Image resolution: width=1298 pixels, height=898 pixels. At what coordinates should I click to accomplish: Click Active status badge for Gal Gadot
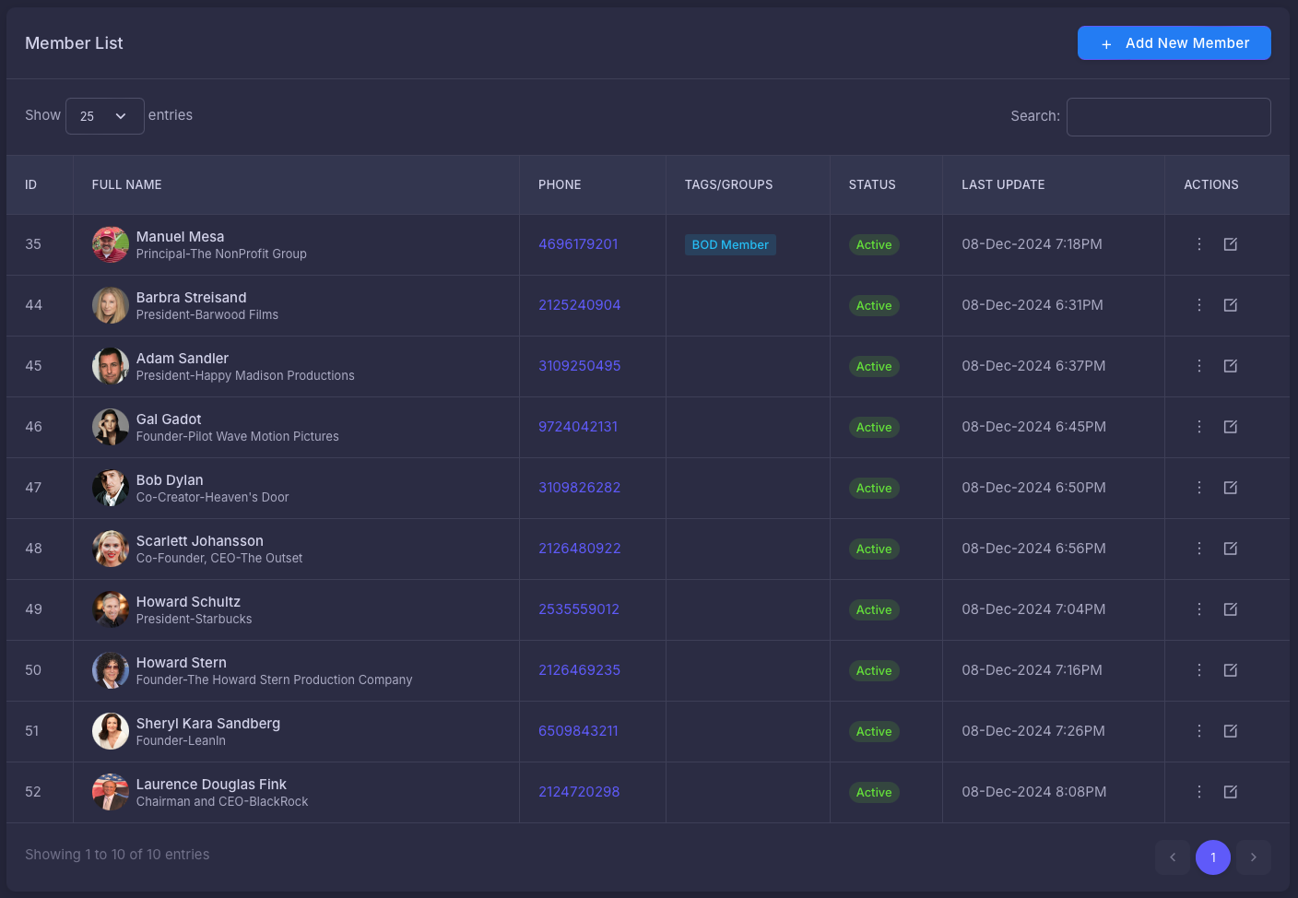click(x=874, y=427)
